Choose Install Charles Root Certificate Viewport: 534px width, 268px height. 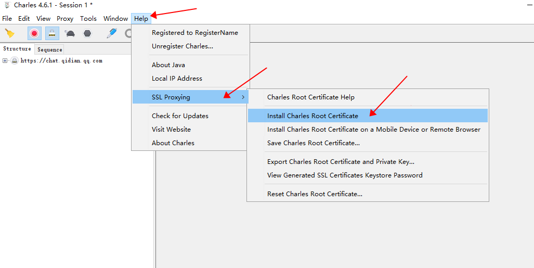pos(368,116)
